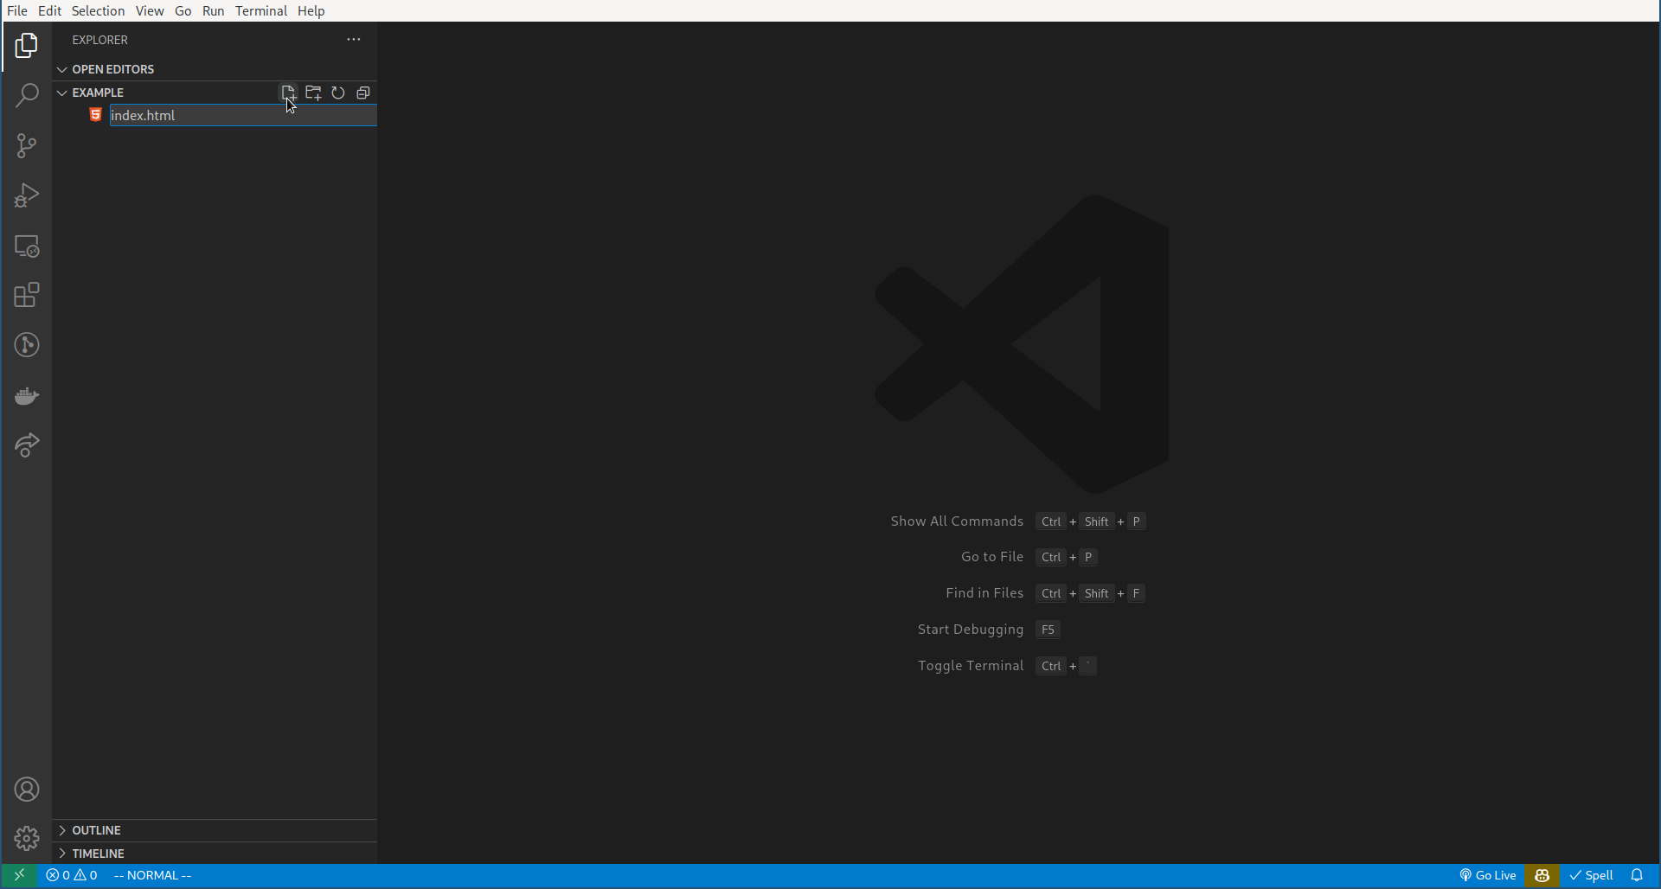Toggle the GitHub Copilot status item
Screen dimensions: 1661x889
tap(1542, 876)
